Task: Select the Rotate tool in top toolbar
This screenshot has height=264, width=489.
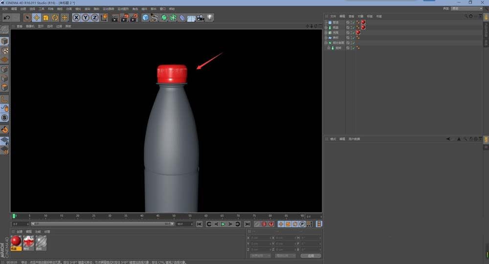Action: (x=55, y=18)
